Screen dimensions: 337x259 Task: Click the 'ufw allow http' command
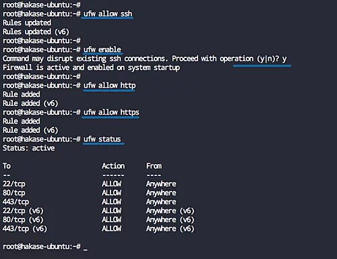110,86
